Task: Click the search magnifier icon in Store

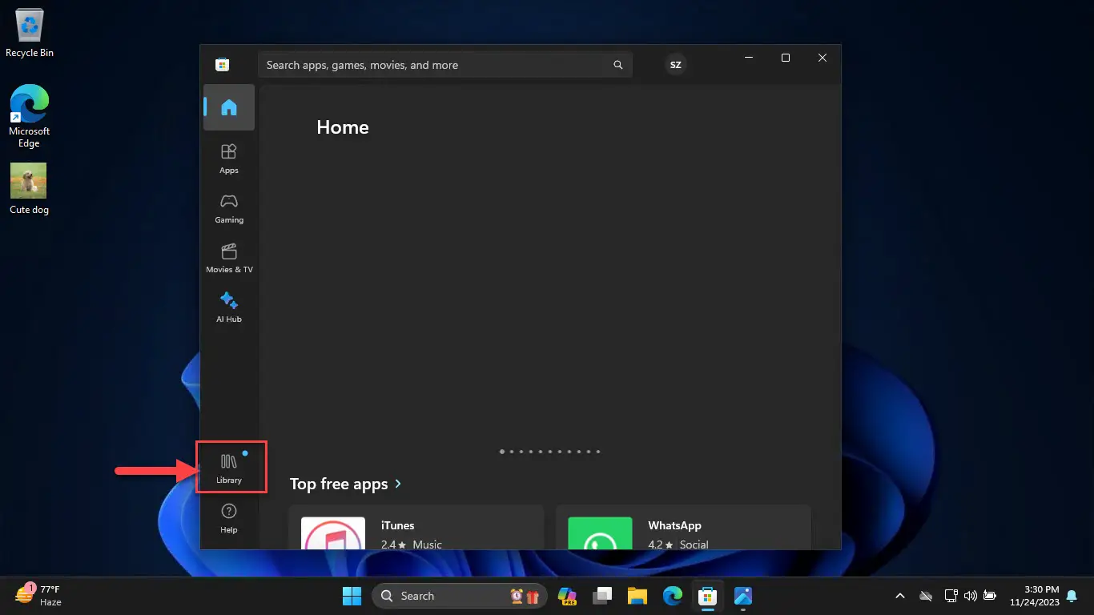Action: (617, 65)
